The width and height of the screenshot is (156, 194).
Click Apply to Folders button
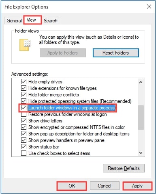click(63, 53)
